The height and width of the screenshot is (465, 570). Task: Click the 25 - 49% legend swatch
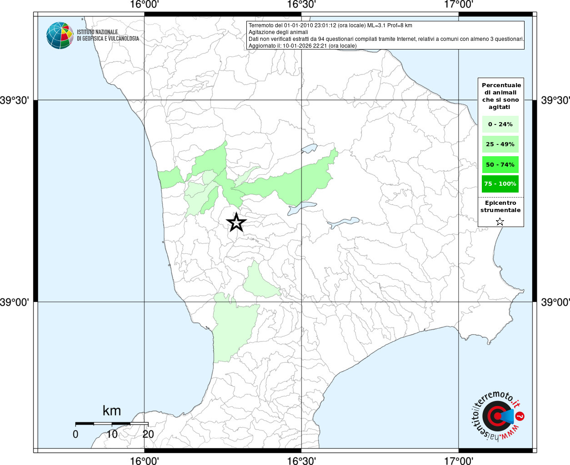pyautogui.click(x=500, y=144)
